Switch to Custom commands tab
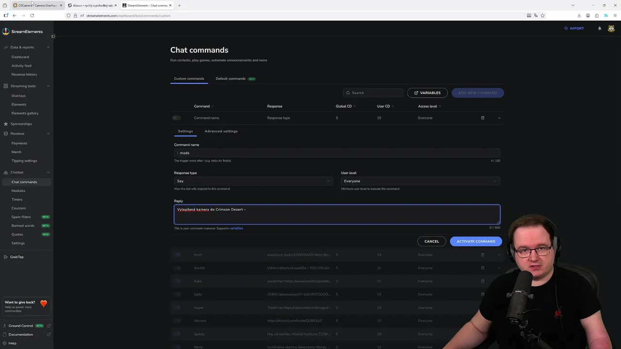The width and height of the screenshot is (621, 349). (189, 79)
